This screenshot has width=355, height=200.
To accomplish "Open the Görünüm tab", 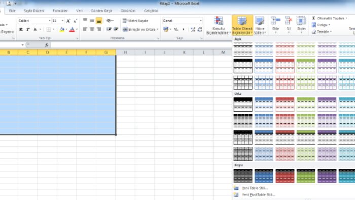I will [x=128, y=11].
